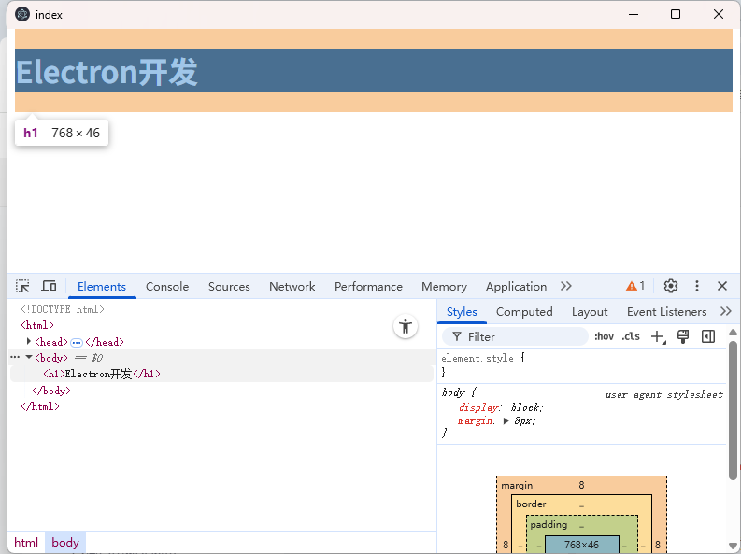The image size is (741, 554).
Task: Select the closing /body tag
Action: [x=51, y=391]
